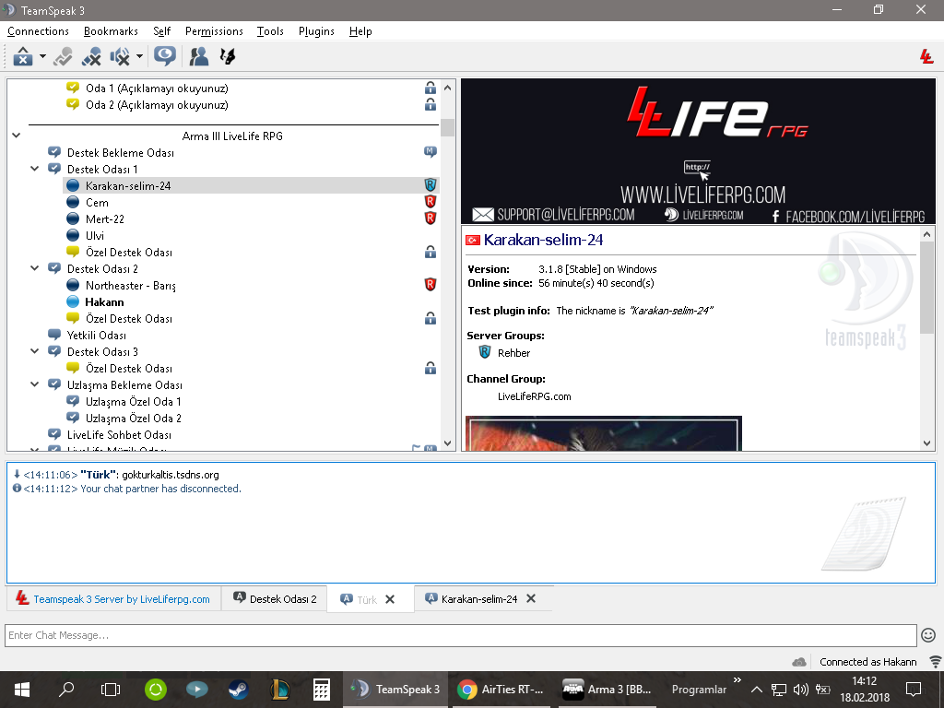Click the toolbar icon after Contacts
Image resolution: width=944 pixels, height=708 pixels.
(x=228, y=56)
